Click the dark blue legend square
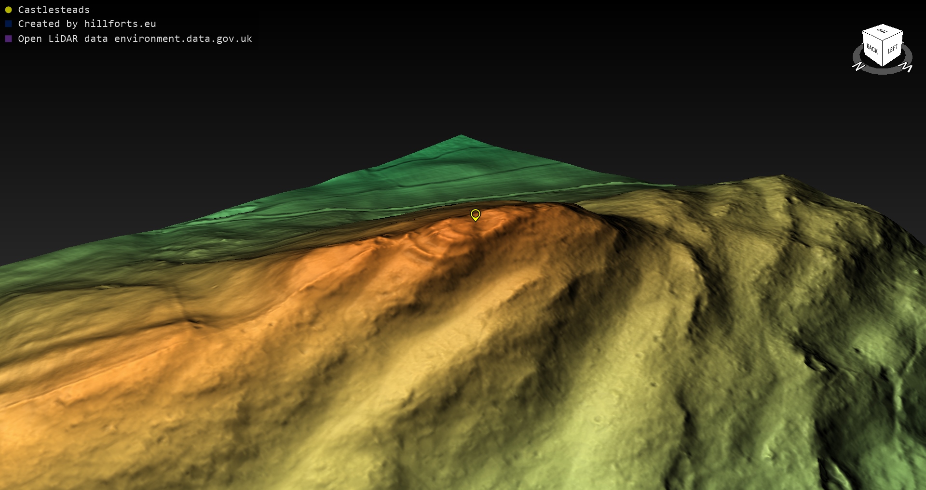The width and height of the screenshot is (926, 490). coord(8,24)
